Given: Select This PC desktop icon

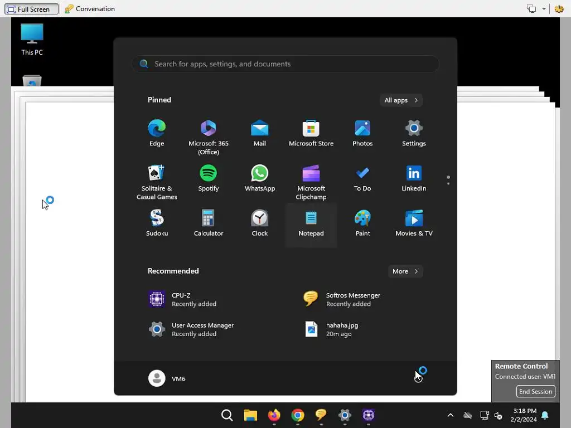Looking at the screenshot, I should pos(32,40).
